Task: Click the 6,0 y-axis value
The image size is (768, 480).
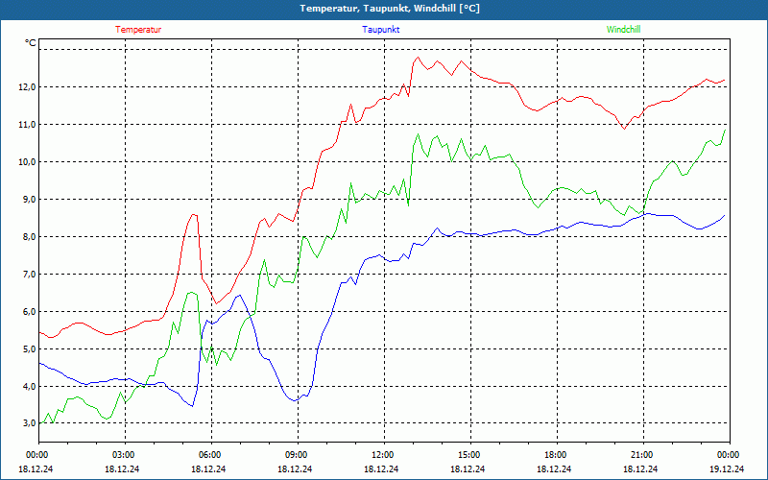Action: (29, 312)
